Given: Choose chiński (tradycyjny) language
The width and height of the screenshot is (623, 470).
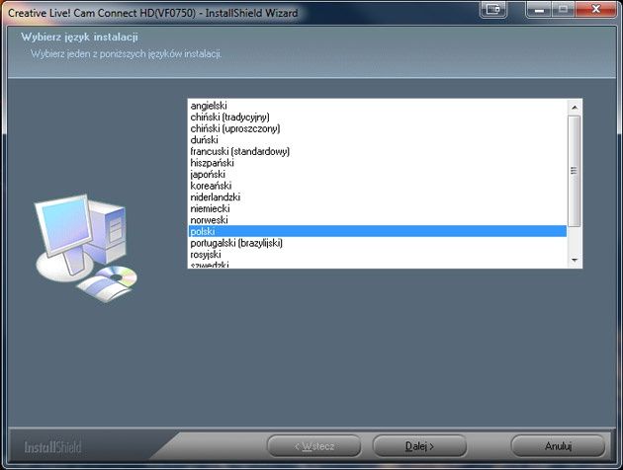Looking at the screenshot, I should [x=378, y=117].
